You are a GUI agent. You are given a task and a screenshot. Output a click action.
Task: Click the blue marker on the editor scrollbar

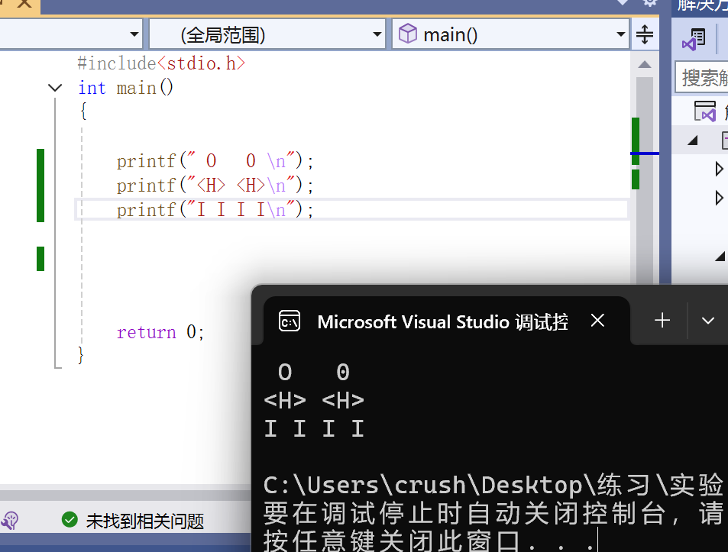[644, 154]
